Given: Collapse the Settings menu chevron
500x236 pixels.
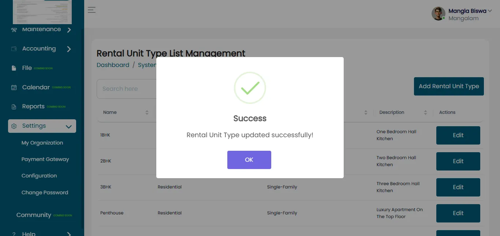Looking at the screenshot, I should tap(68, 127).
